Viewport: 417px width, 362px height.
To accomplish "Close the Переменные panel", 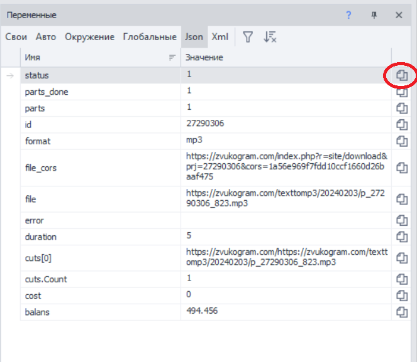I will (x=399, y=15).
